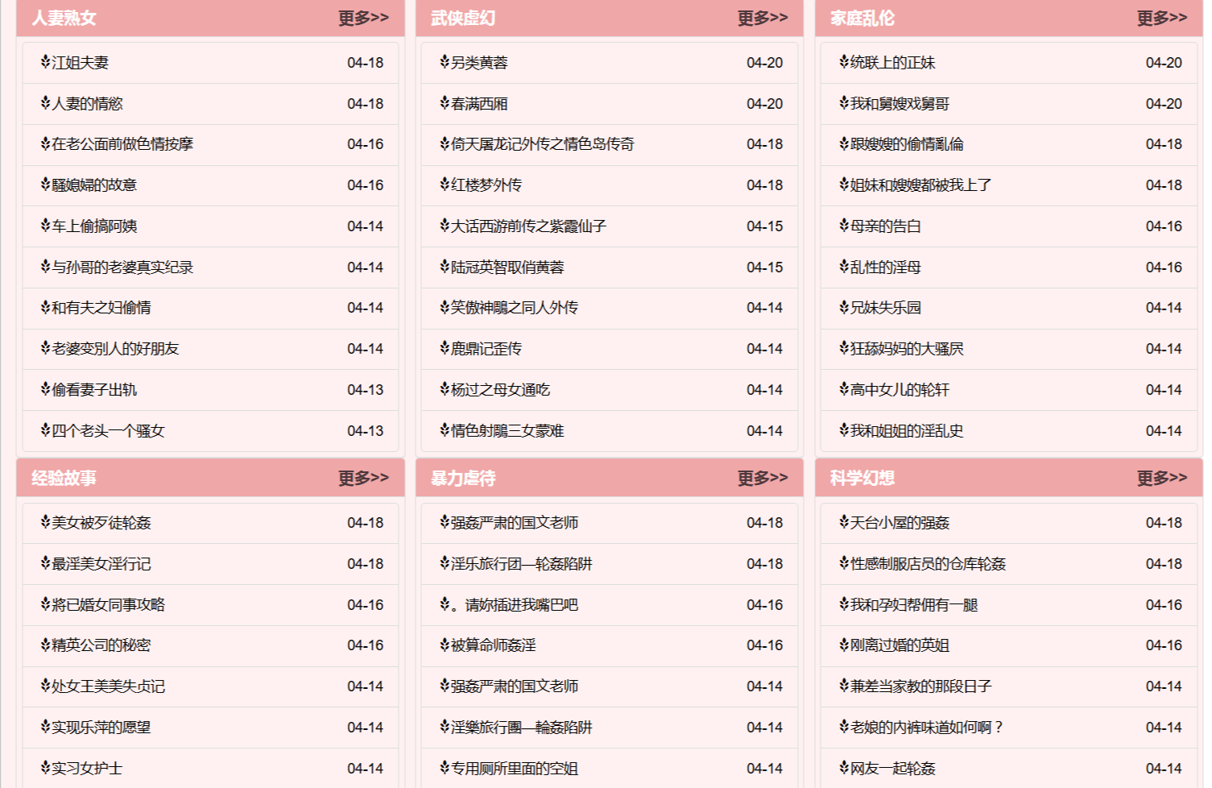1212x788 pixels.
Task: Open the story 江姐夫妻
Action: click(80, 63)
